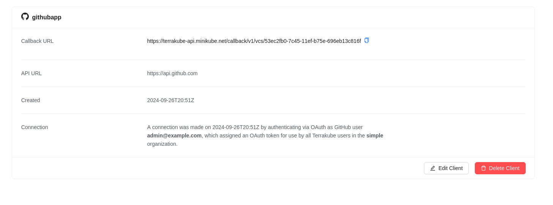Select the githubapp card title

tap(47, 17)
